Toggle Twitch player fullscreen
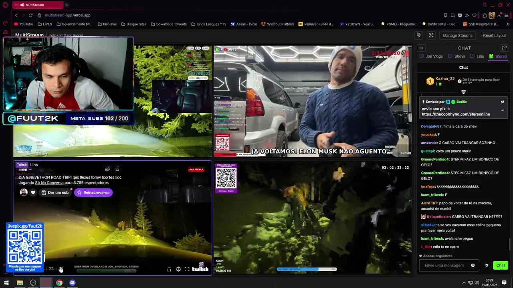 (x=187, y=269)
